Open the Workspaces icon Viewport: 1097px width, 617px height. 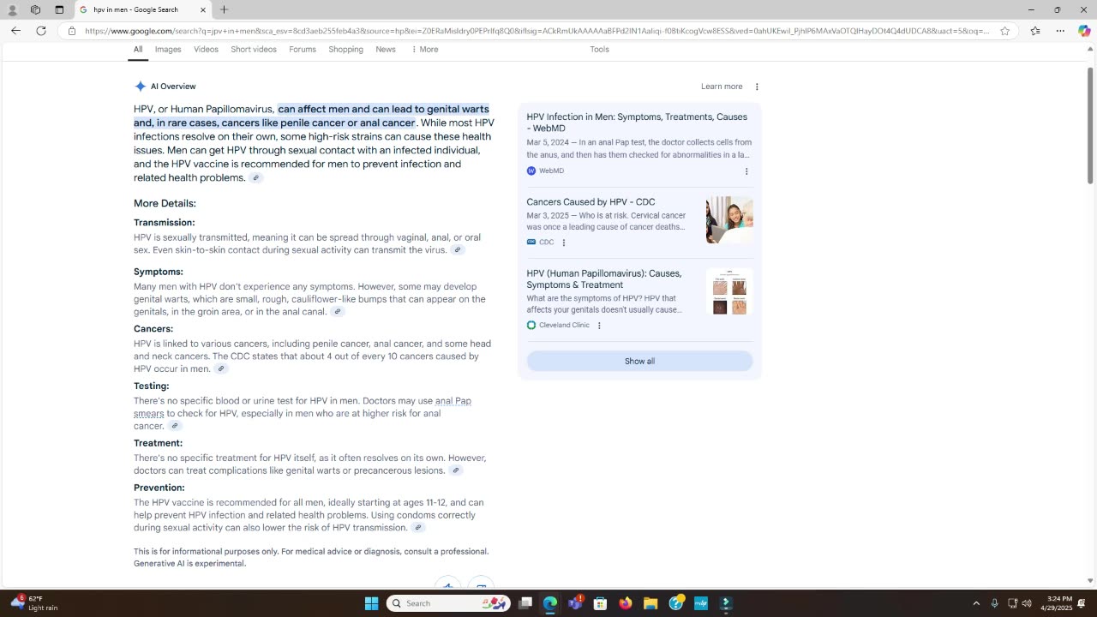tap(35, 9)
